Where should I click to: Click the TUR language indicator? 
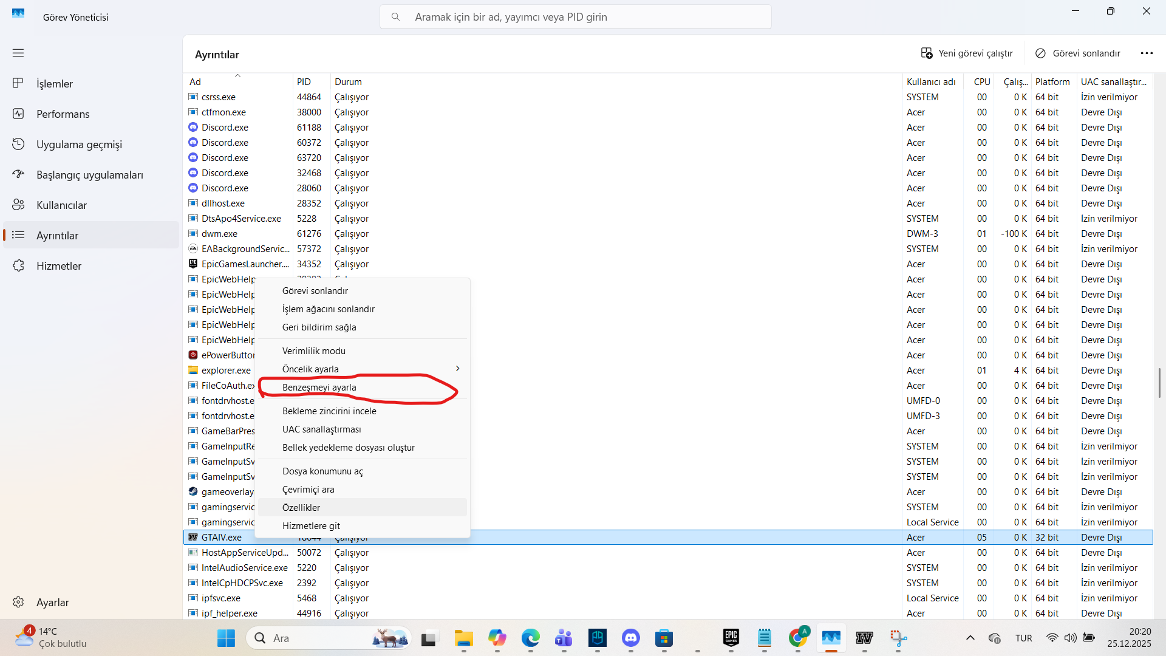pos(1023,638)
